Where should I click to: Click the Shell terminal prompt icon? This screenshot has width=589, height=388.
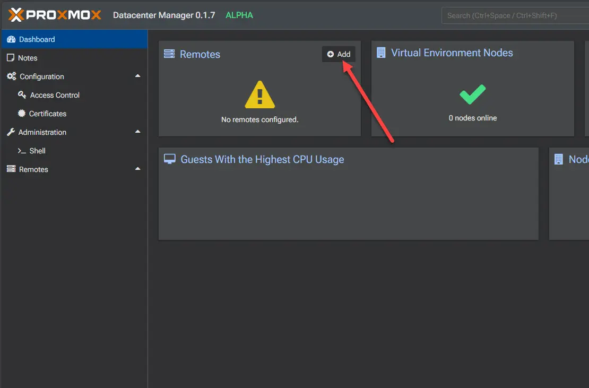pos(22,151)
